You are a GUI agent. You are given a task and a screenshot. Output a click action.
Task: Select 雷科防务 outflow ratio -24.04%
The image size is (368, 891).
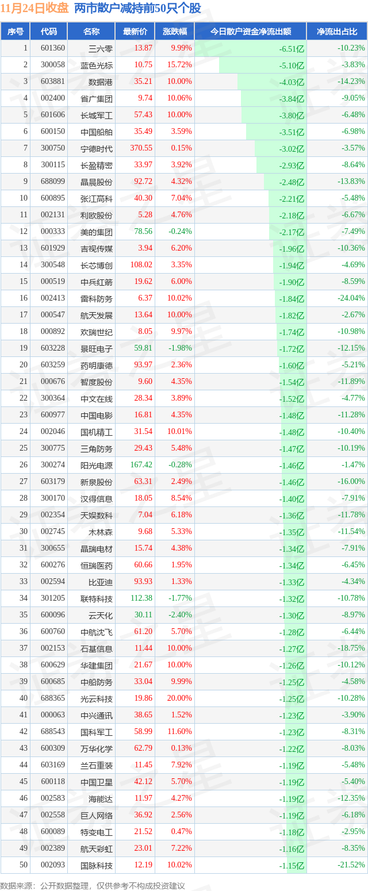[351, 298]
